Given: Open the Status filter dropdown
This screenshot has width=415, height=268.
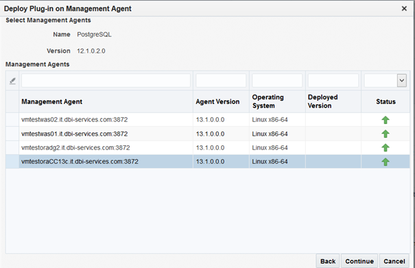Looking at the screenshot, I should (x=402, y=80).
